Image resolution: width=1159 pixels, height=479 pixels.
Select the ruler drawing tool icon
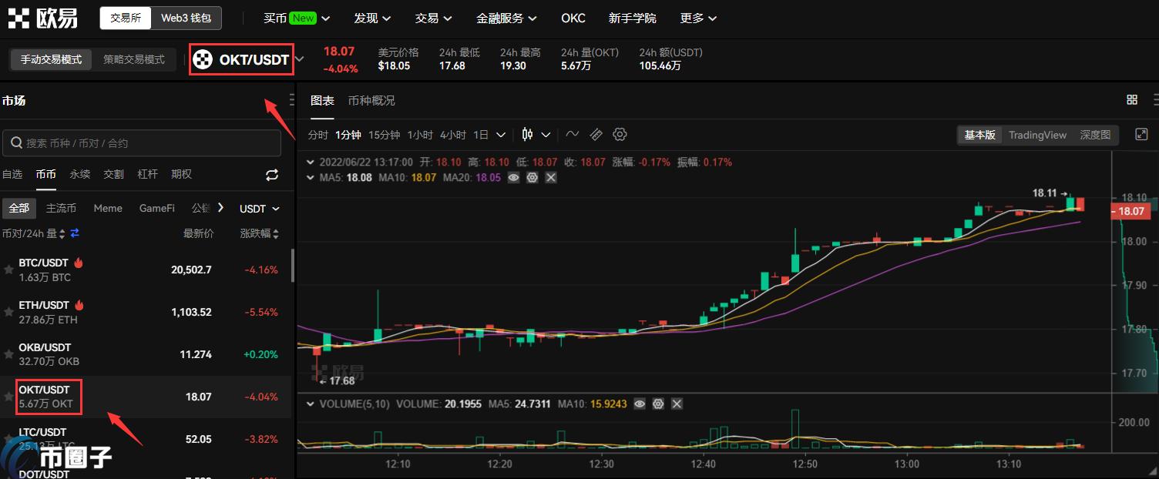pos(596,135)
